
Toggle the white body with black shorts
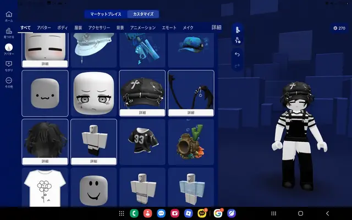pos(94,139)
